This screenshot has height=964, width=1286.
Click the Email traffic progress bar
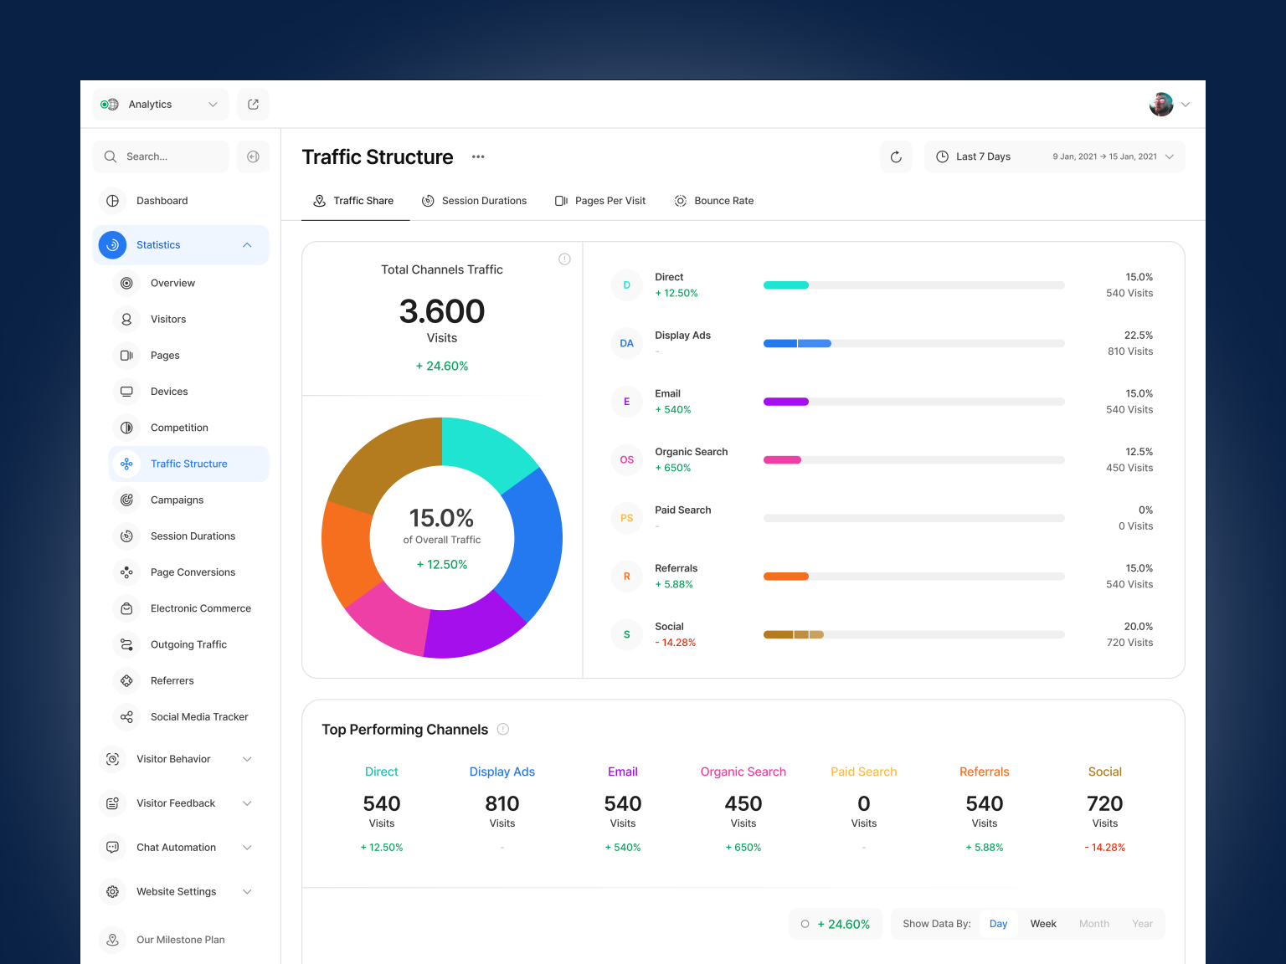coord(914,402)
